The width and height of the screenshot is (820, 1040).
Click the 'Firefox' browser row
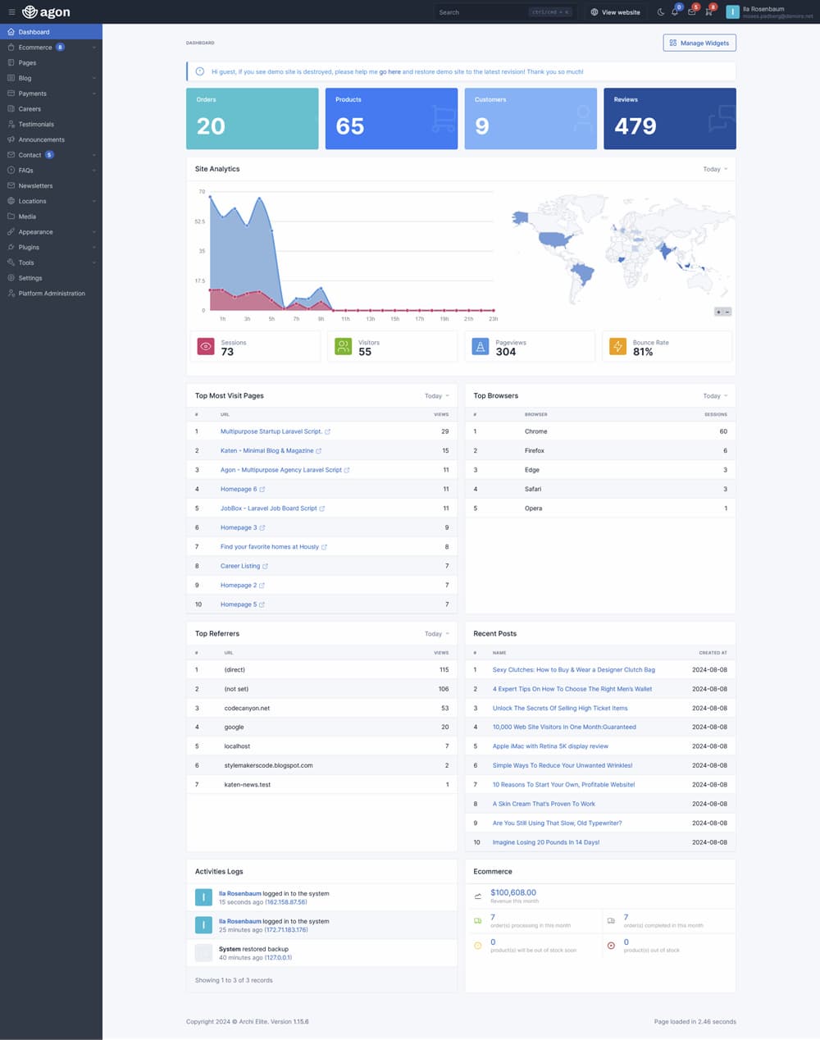600,450
